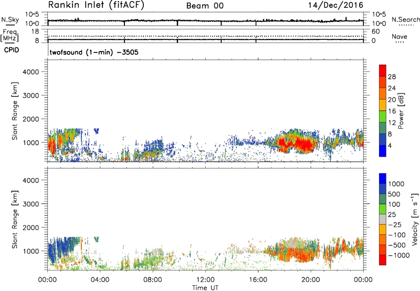Click the 'CPID' label
420x291 pixels.
tap(12, 50)
